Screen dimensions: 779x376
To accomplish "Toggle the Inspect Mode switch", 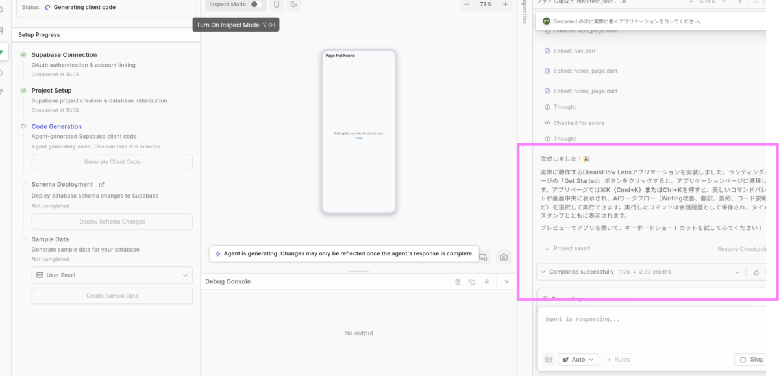I will (254, 5).
